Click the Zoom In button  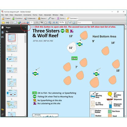coord(57,23)
